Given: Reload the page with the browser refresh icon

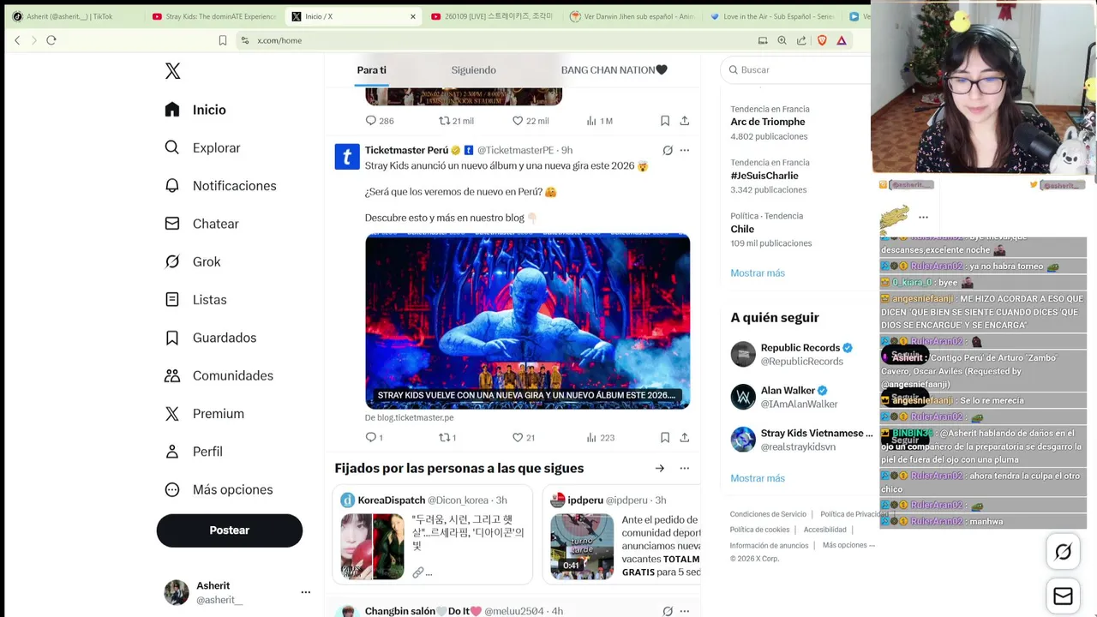Looking at the screenshot, I should [x=51, y=40].
